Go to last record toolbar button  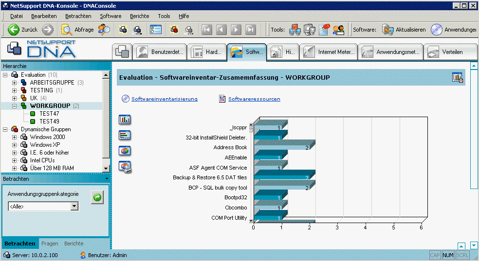251,30
